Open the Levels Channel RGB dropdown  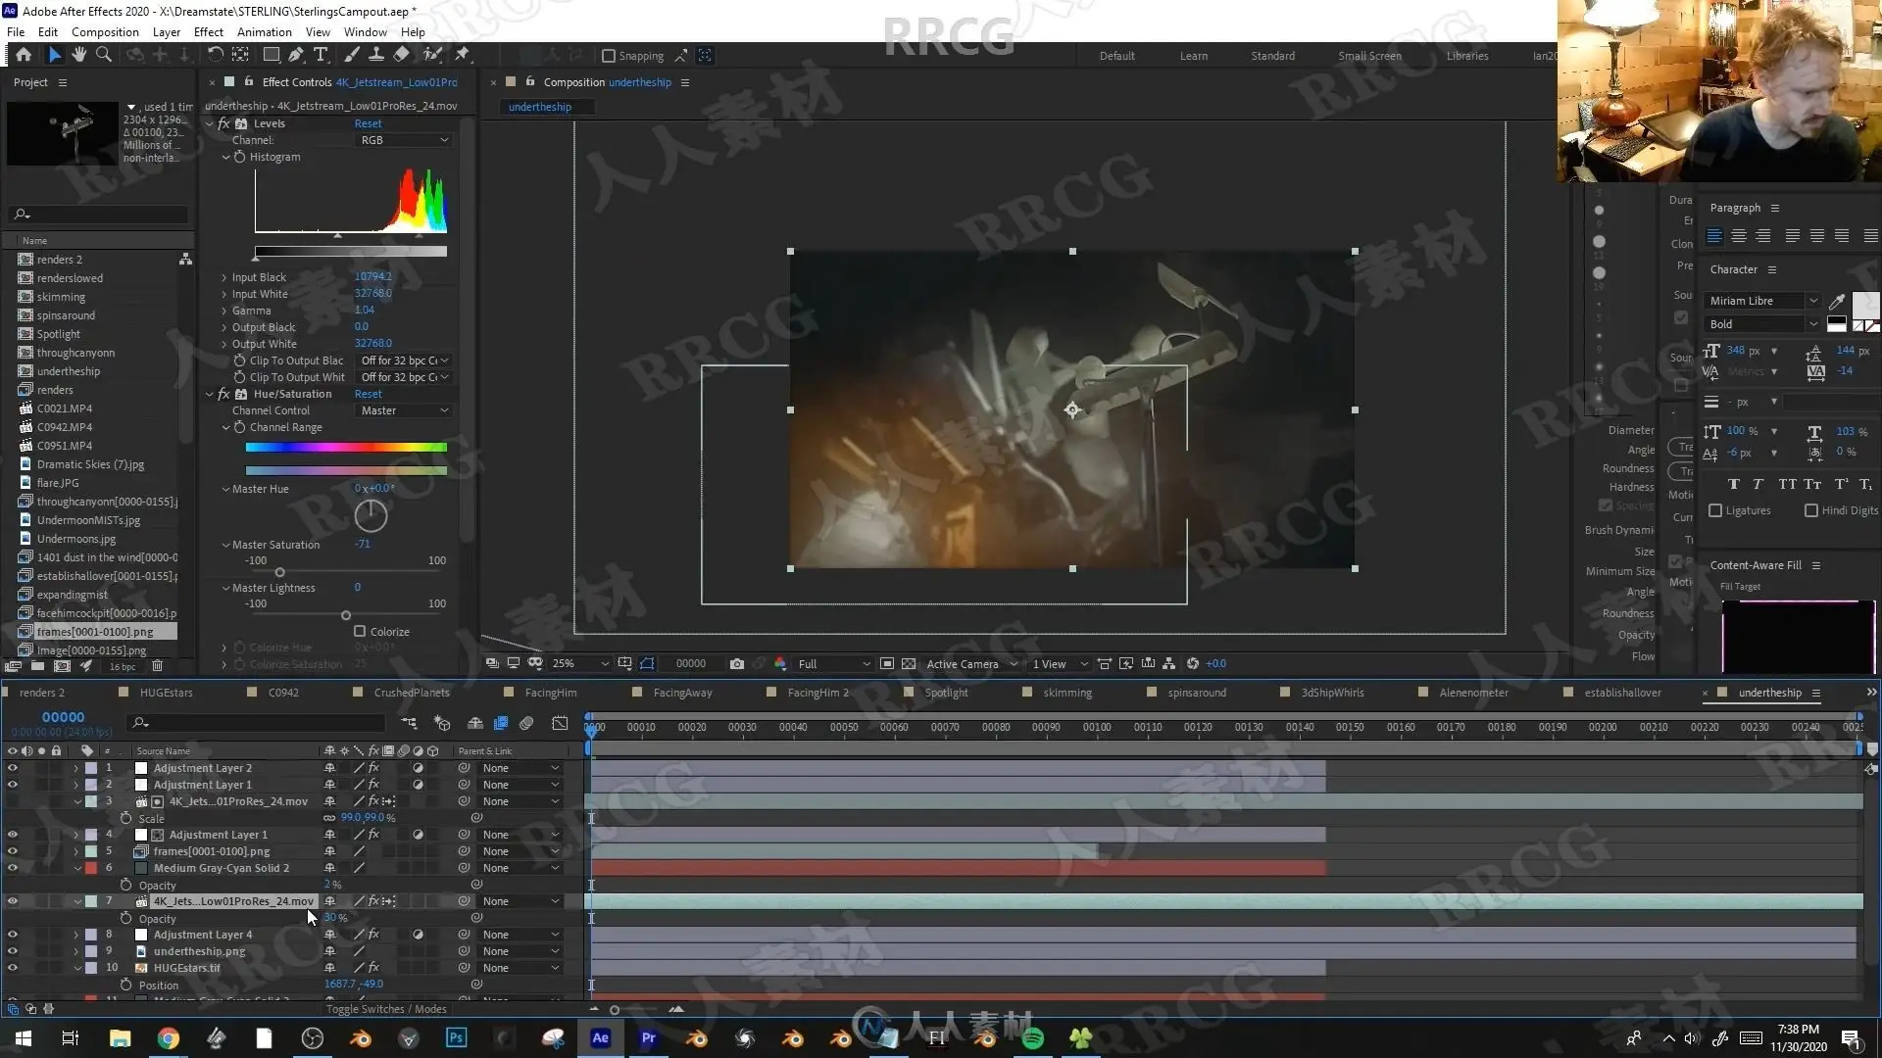[x=404, y=140]
